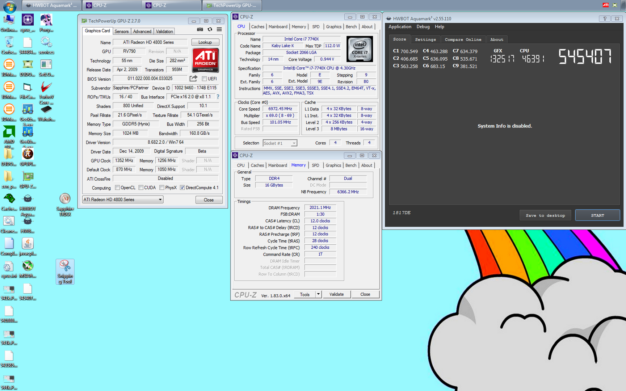
Task: Open Graphics tab in top CPU-Z window
Action: [333, 27]
